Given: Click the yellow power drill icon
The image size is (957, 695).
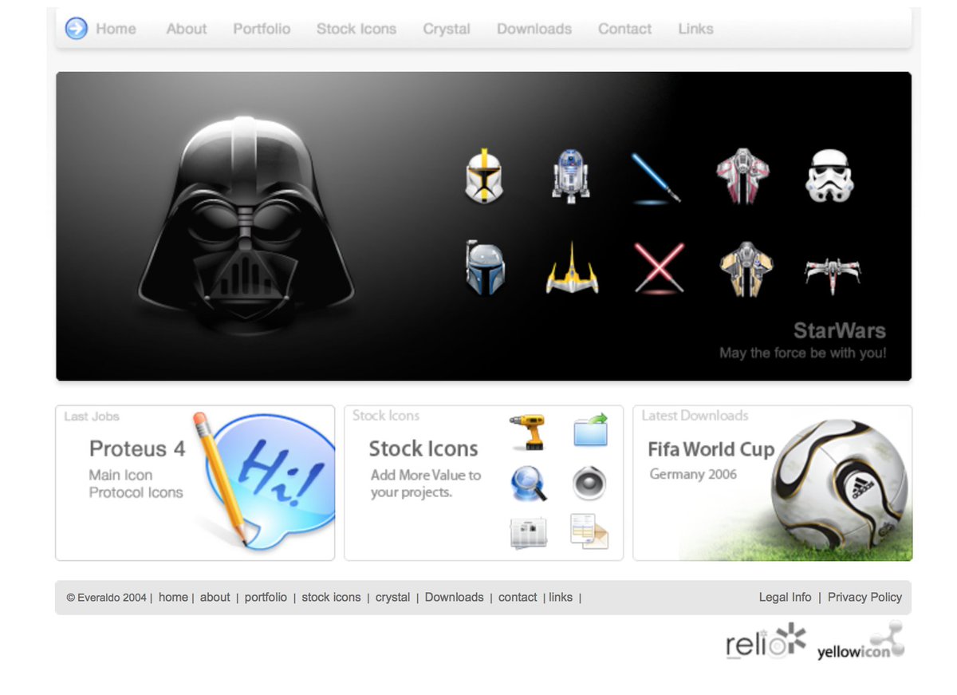Looking at the screenshot, I should pyautogui.click(x=527, y=432).
